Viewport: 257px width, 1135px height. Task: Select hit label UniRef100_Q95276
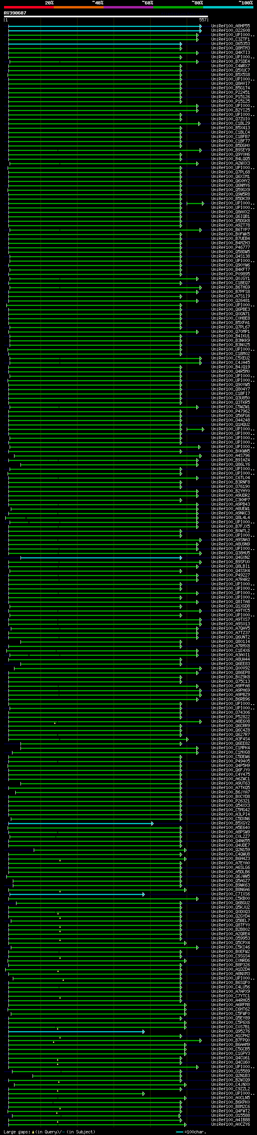230,1031
